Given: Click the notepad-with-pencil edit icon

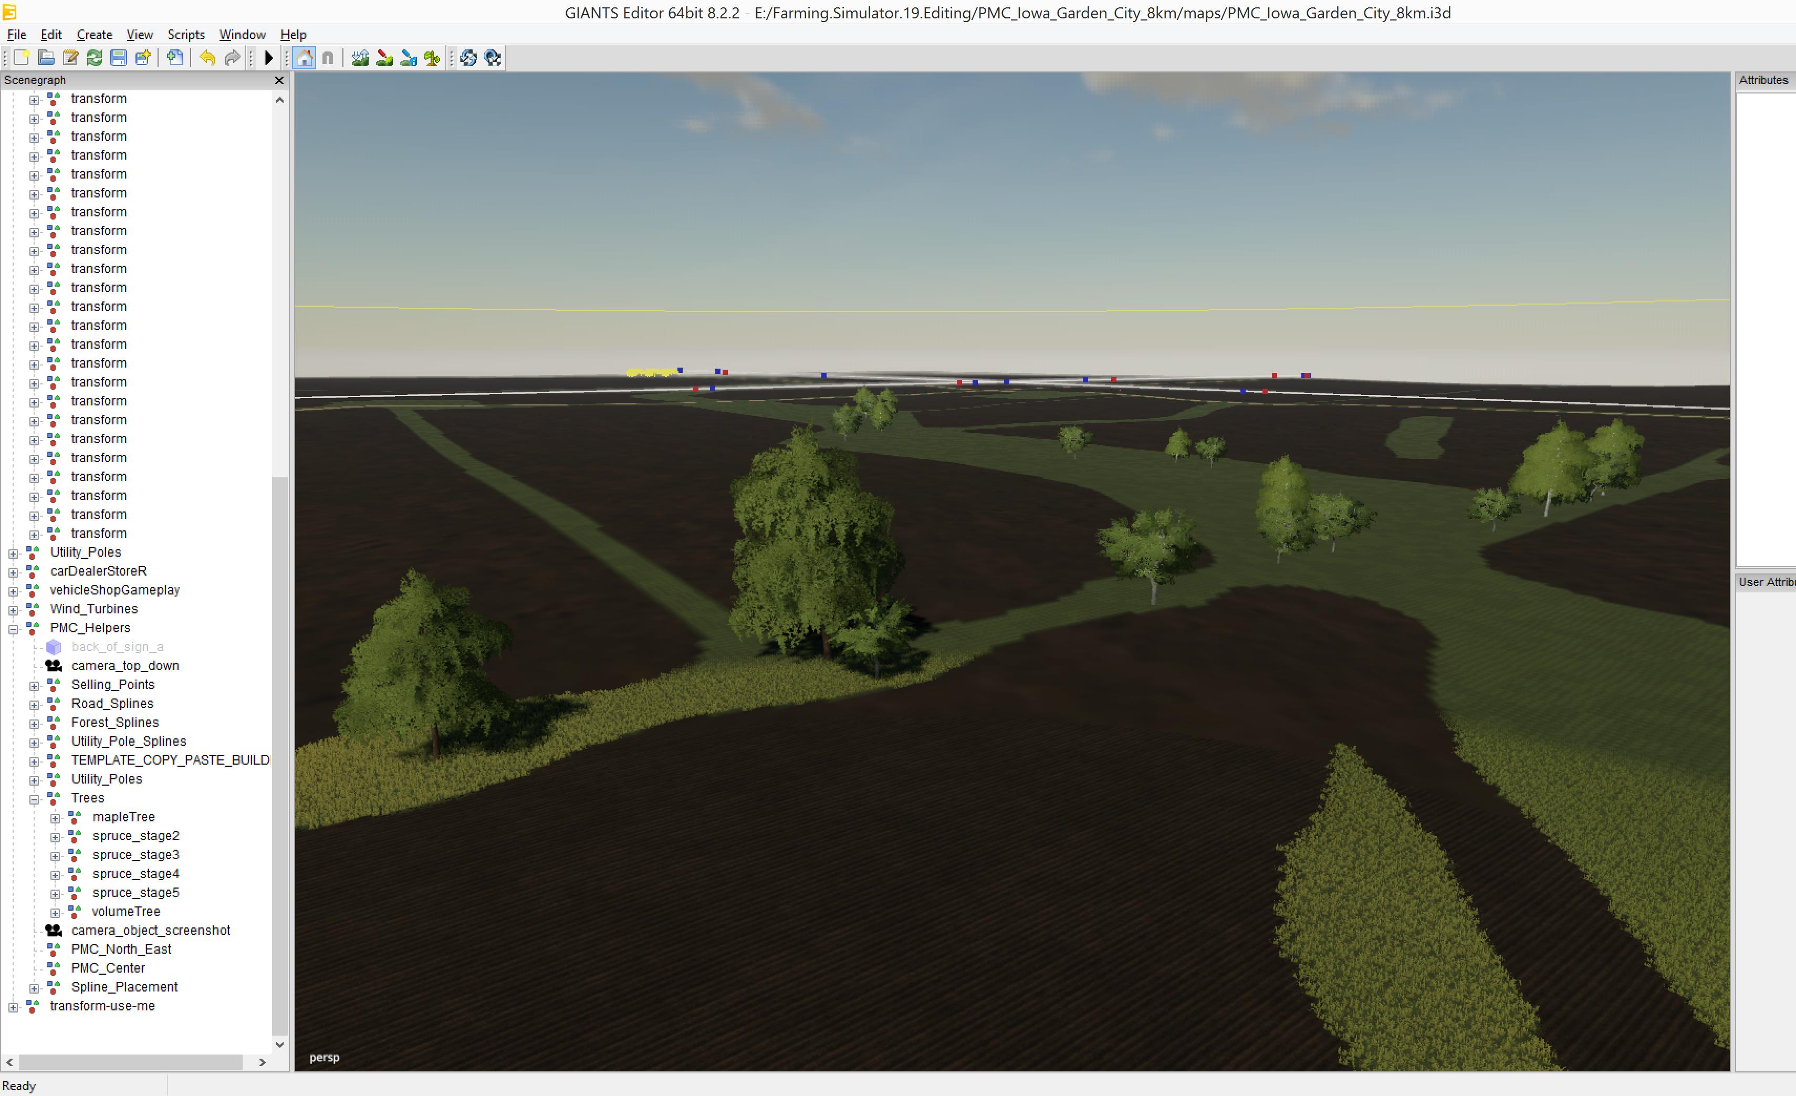Looking at the screenshot, I should click(71, 58).
